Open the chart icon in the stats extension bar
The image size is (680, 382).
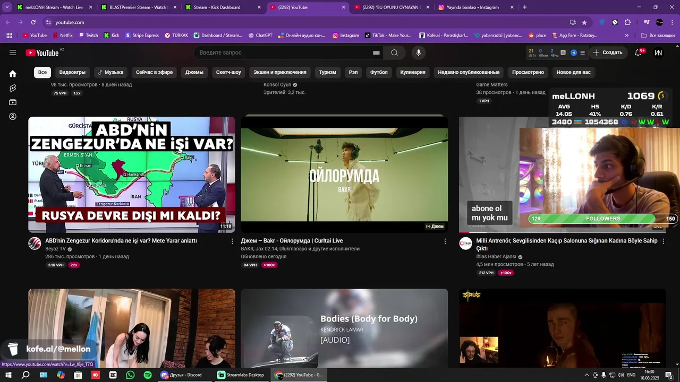pos(563,53)
